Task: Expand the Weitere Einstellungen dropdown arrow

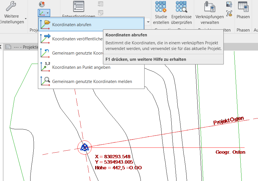Action: (x=26, y=19)
